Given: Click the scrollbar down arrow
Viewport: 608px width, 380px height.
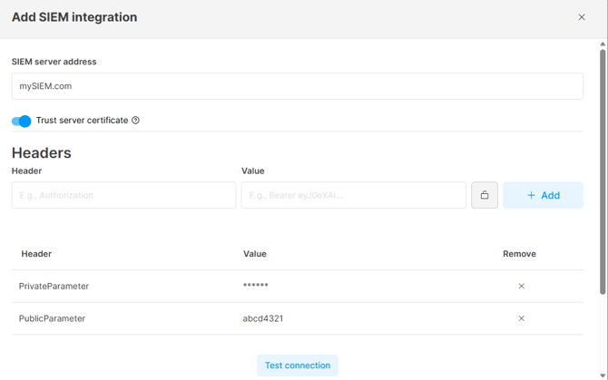Looking at the screenshot, I should click(603, 375).
